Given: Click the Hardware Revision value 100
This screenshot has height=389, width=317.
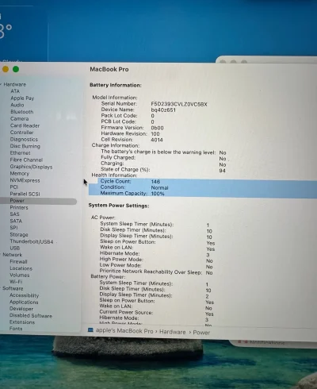Looking at the screenshot, I should click(x=155, y=134).
